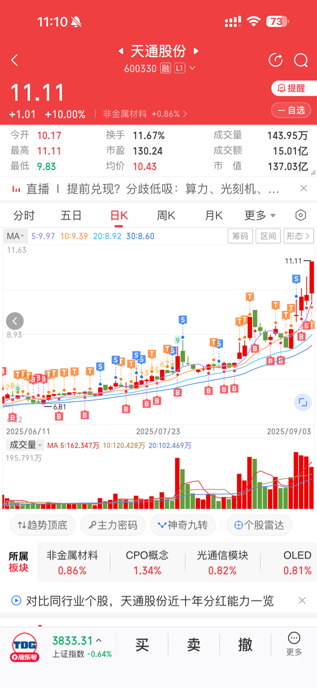Switch to previous stock with left triangle

point(121,51)
